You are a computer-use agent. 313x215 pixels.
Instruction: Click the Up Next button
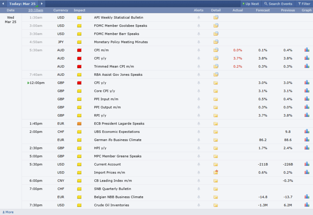pyautogui.click(x=250, y=4)
